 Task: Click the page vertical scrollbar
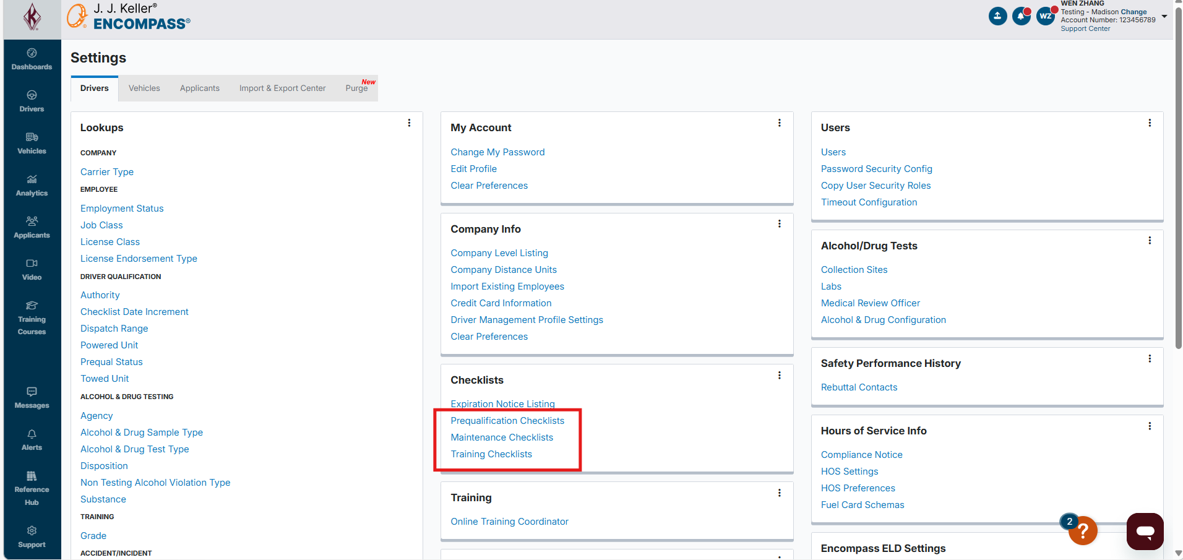tap(1178, 179)
